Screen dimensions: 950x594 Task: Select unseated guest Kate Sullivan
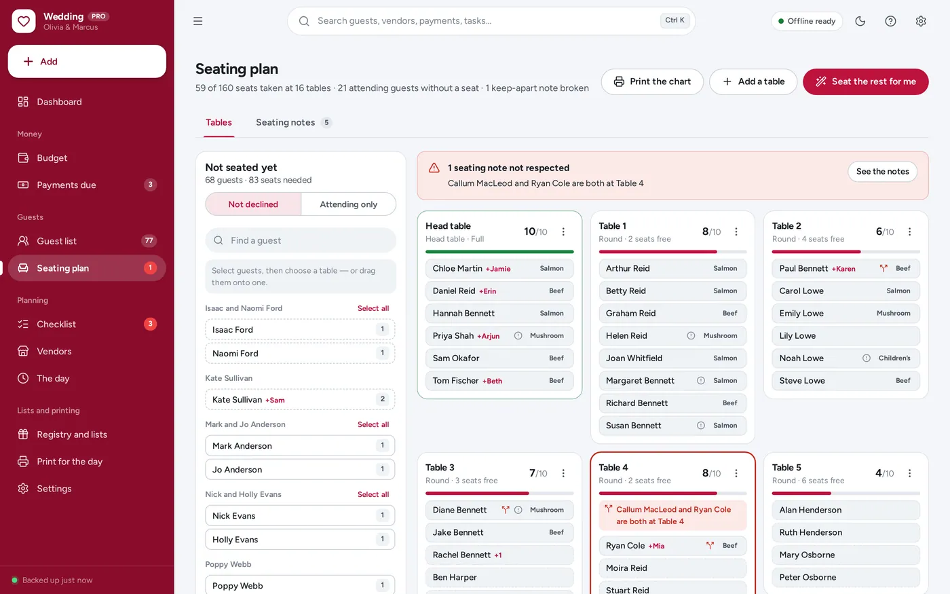coord(300,399)
